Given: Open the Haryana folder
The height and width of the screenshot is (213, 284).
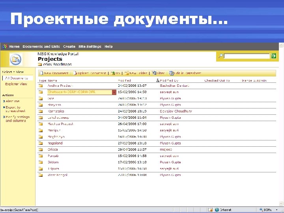Looking at the screenshot, I should click(54, 105).
